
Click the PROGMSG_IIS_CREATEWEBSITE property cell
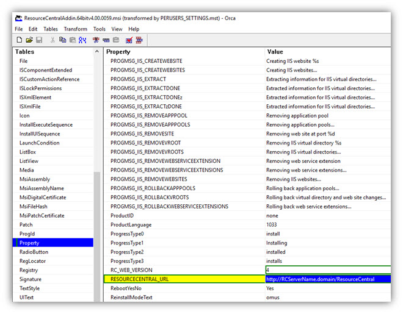[184, 61]
